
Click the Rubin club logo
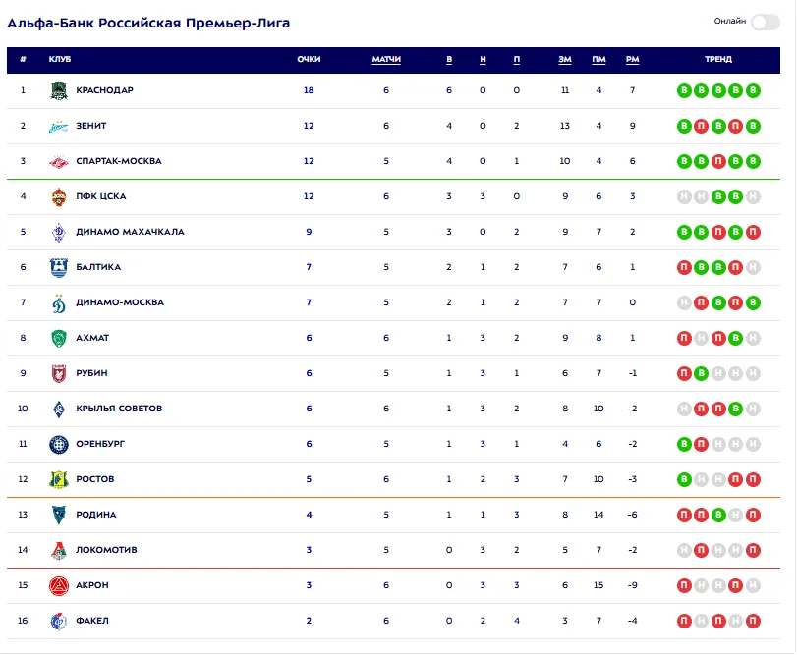(x=59, y=374)
